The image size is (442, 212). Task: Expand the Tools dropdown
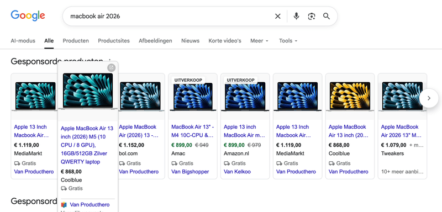[x=288, y=41]
